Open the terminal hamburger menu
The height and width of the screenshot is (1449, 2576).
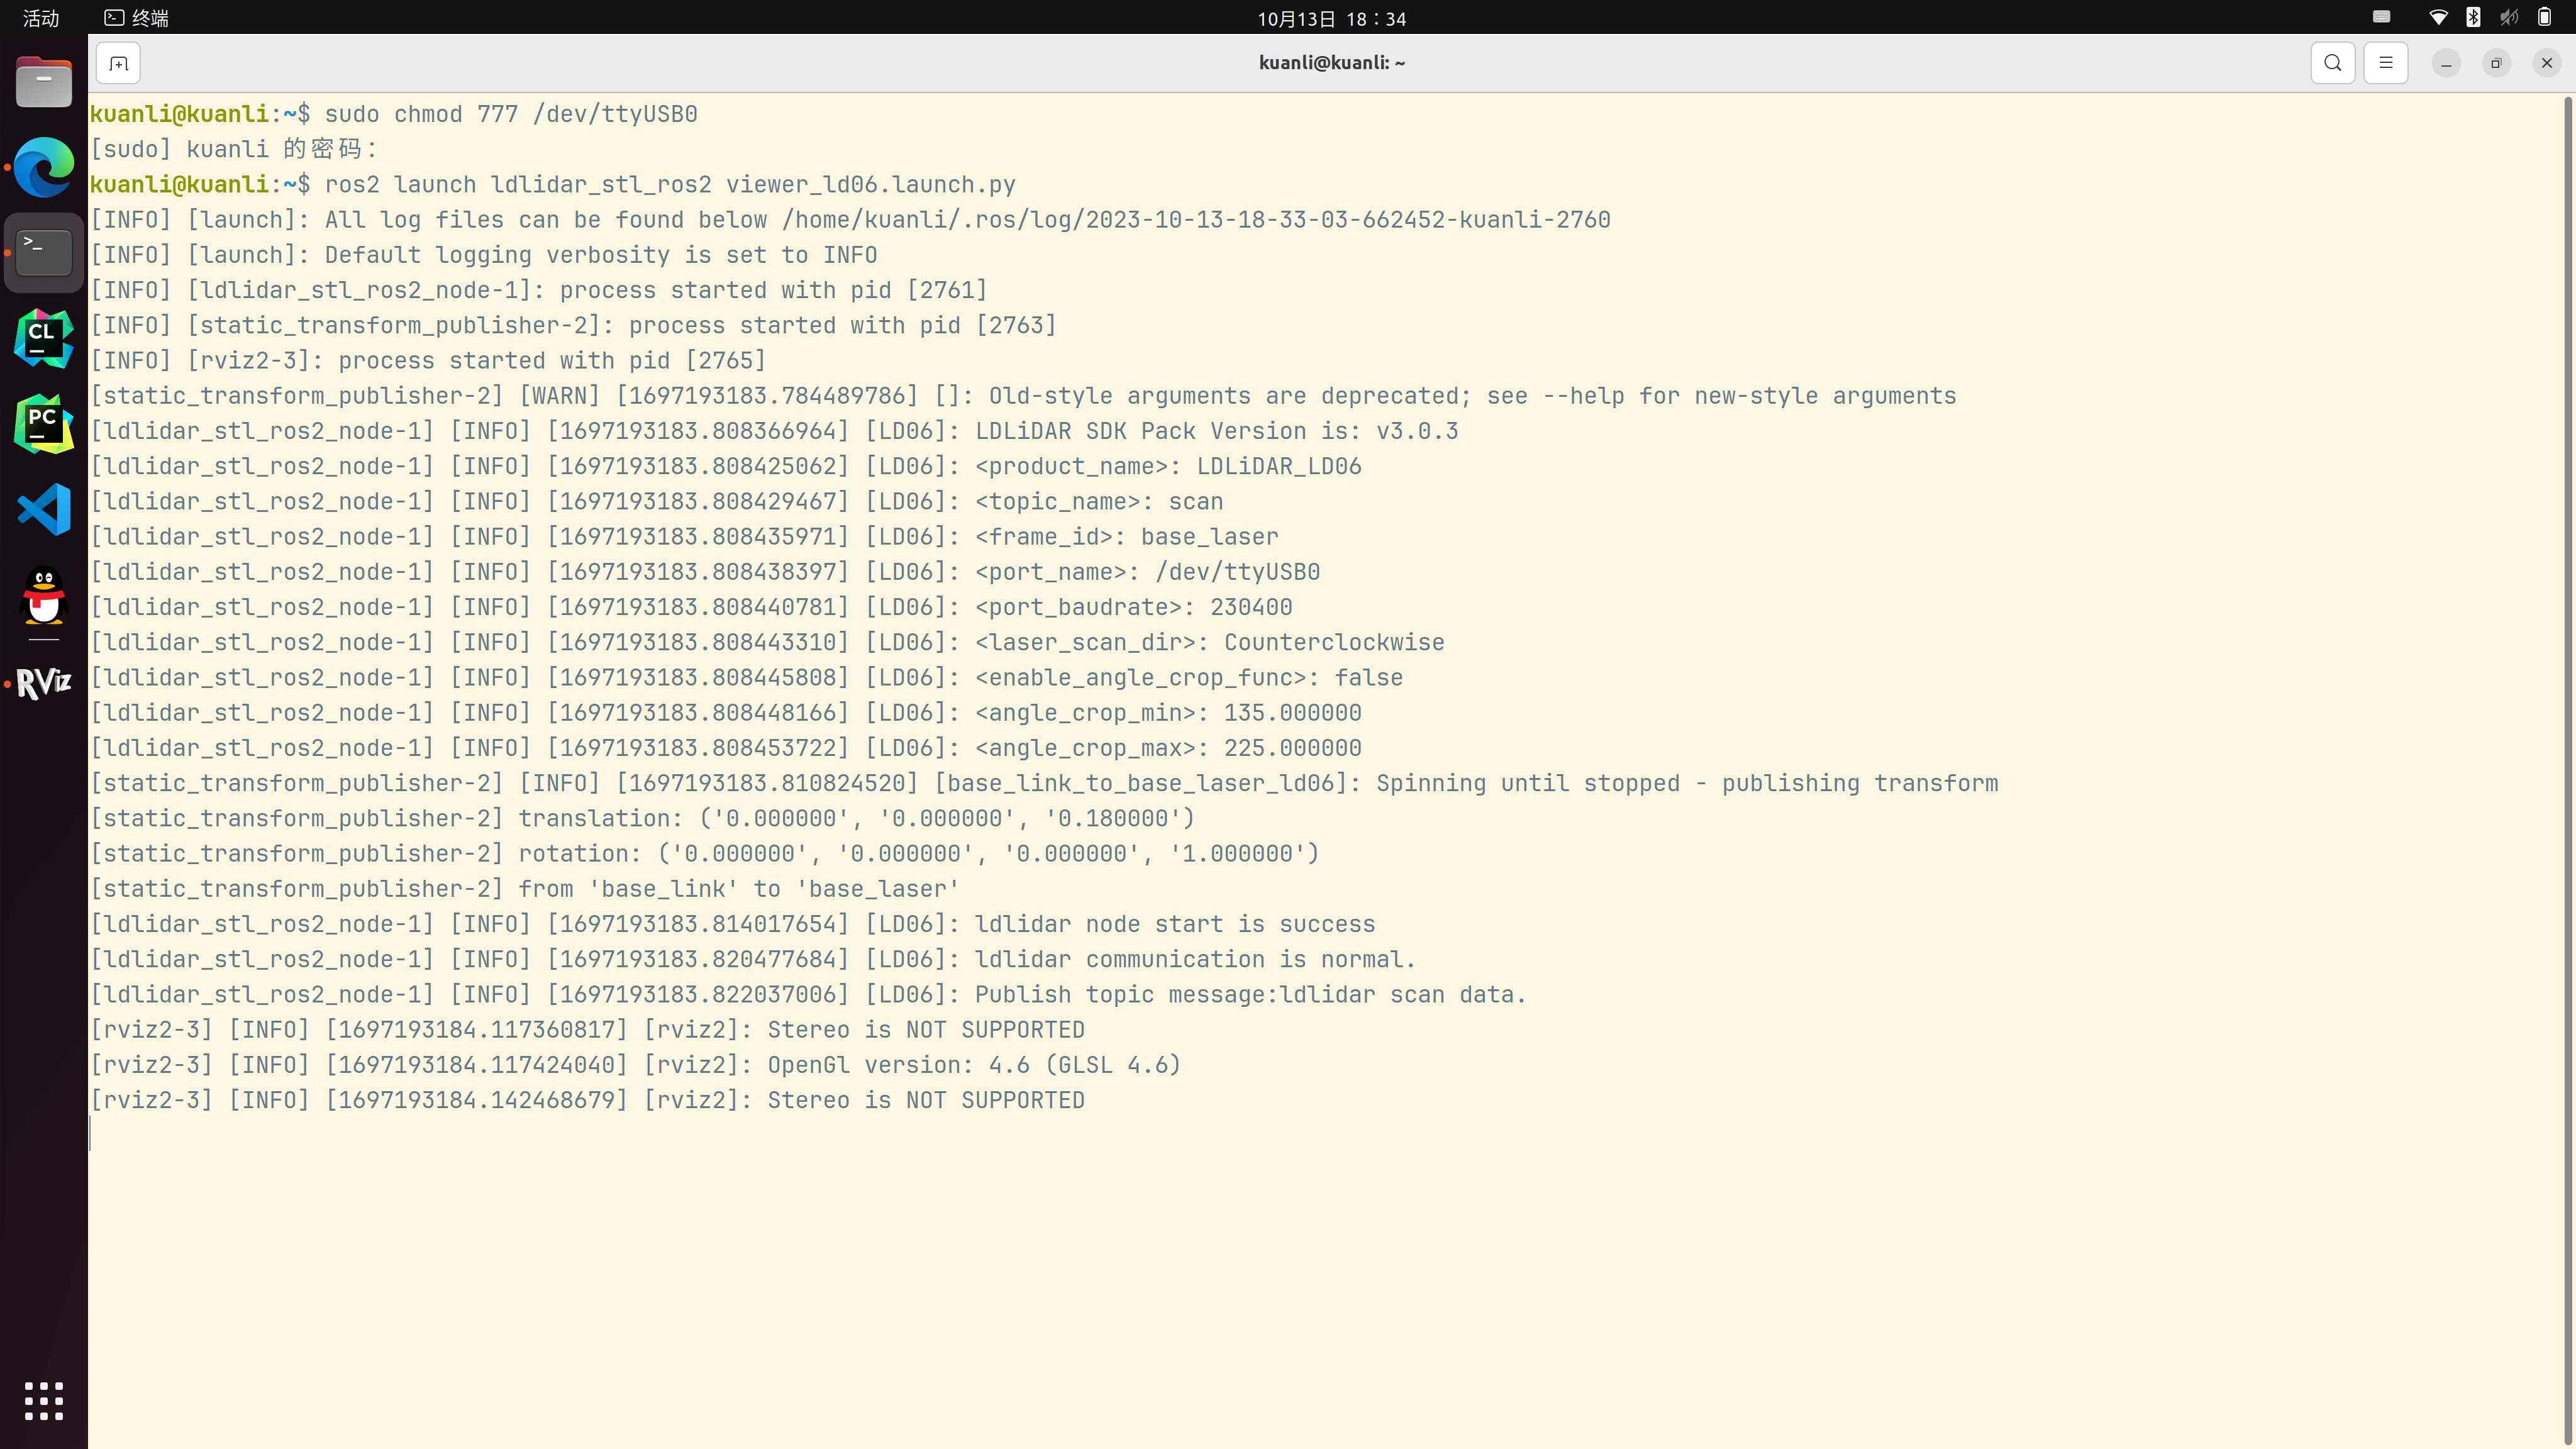click(2385, 63)
